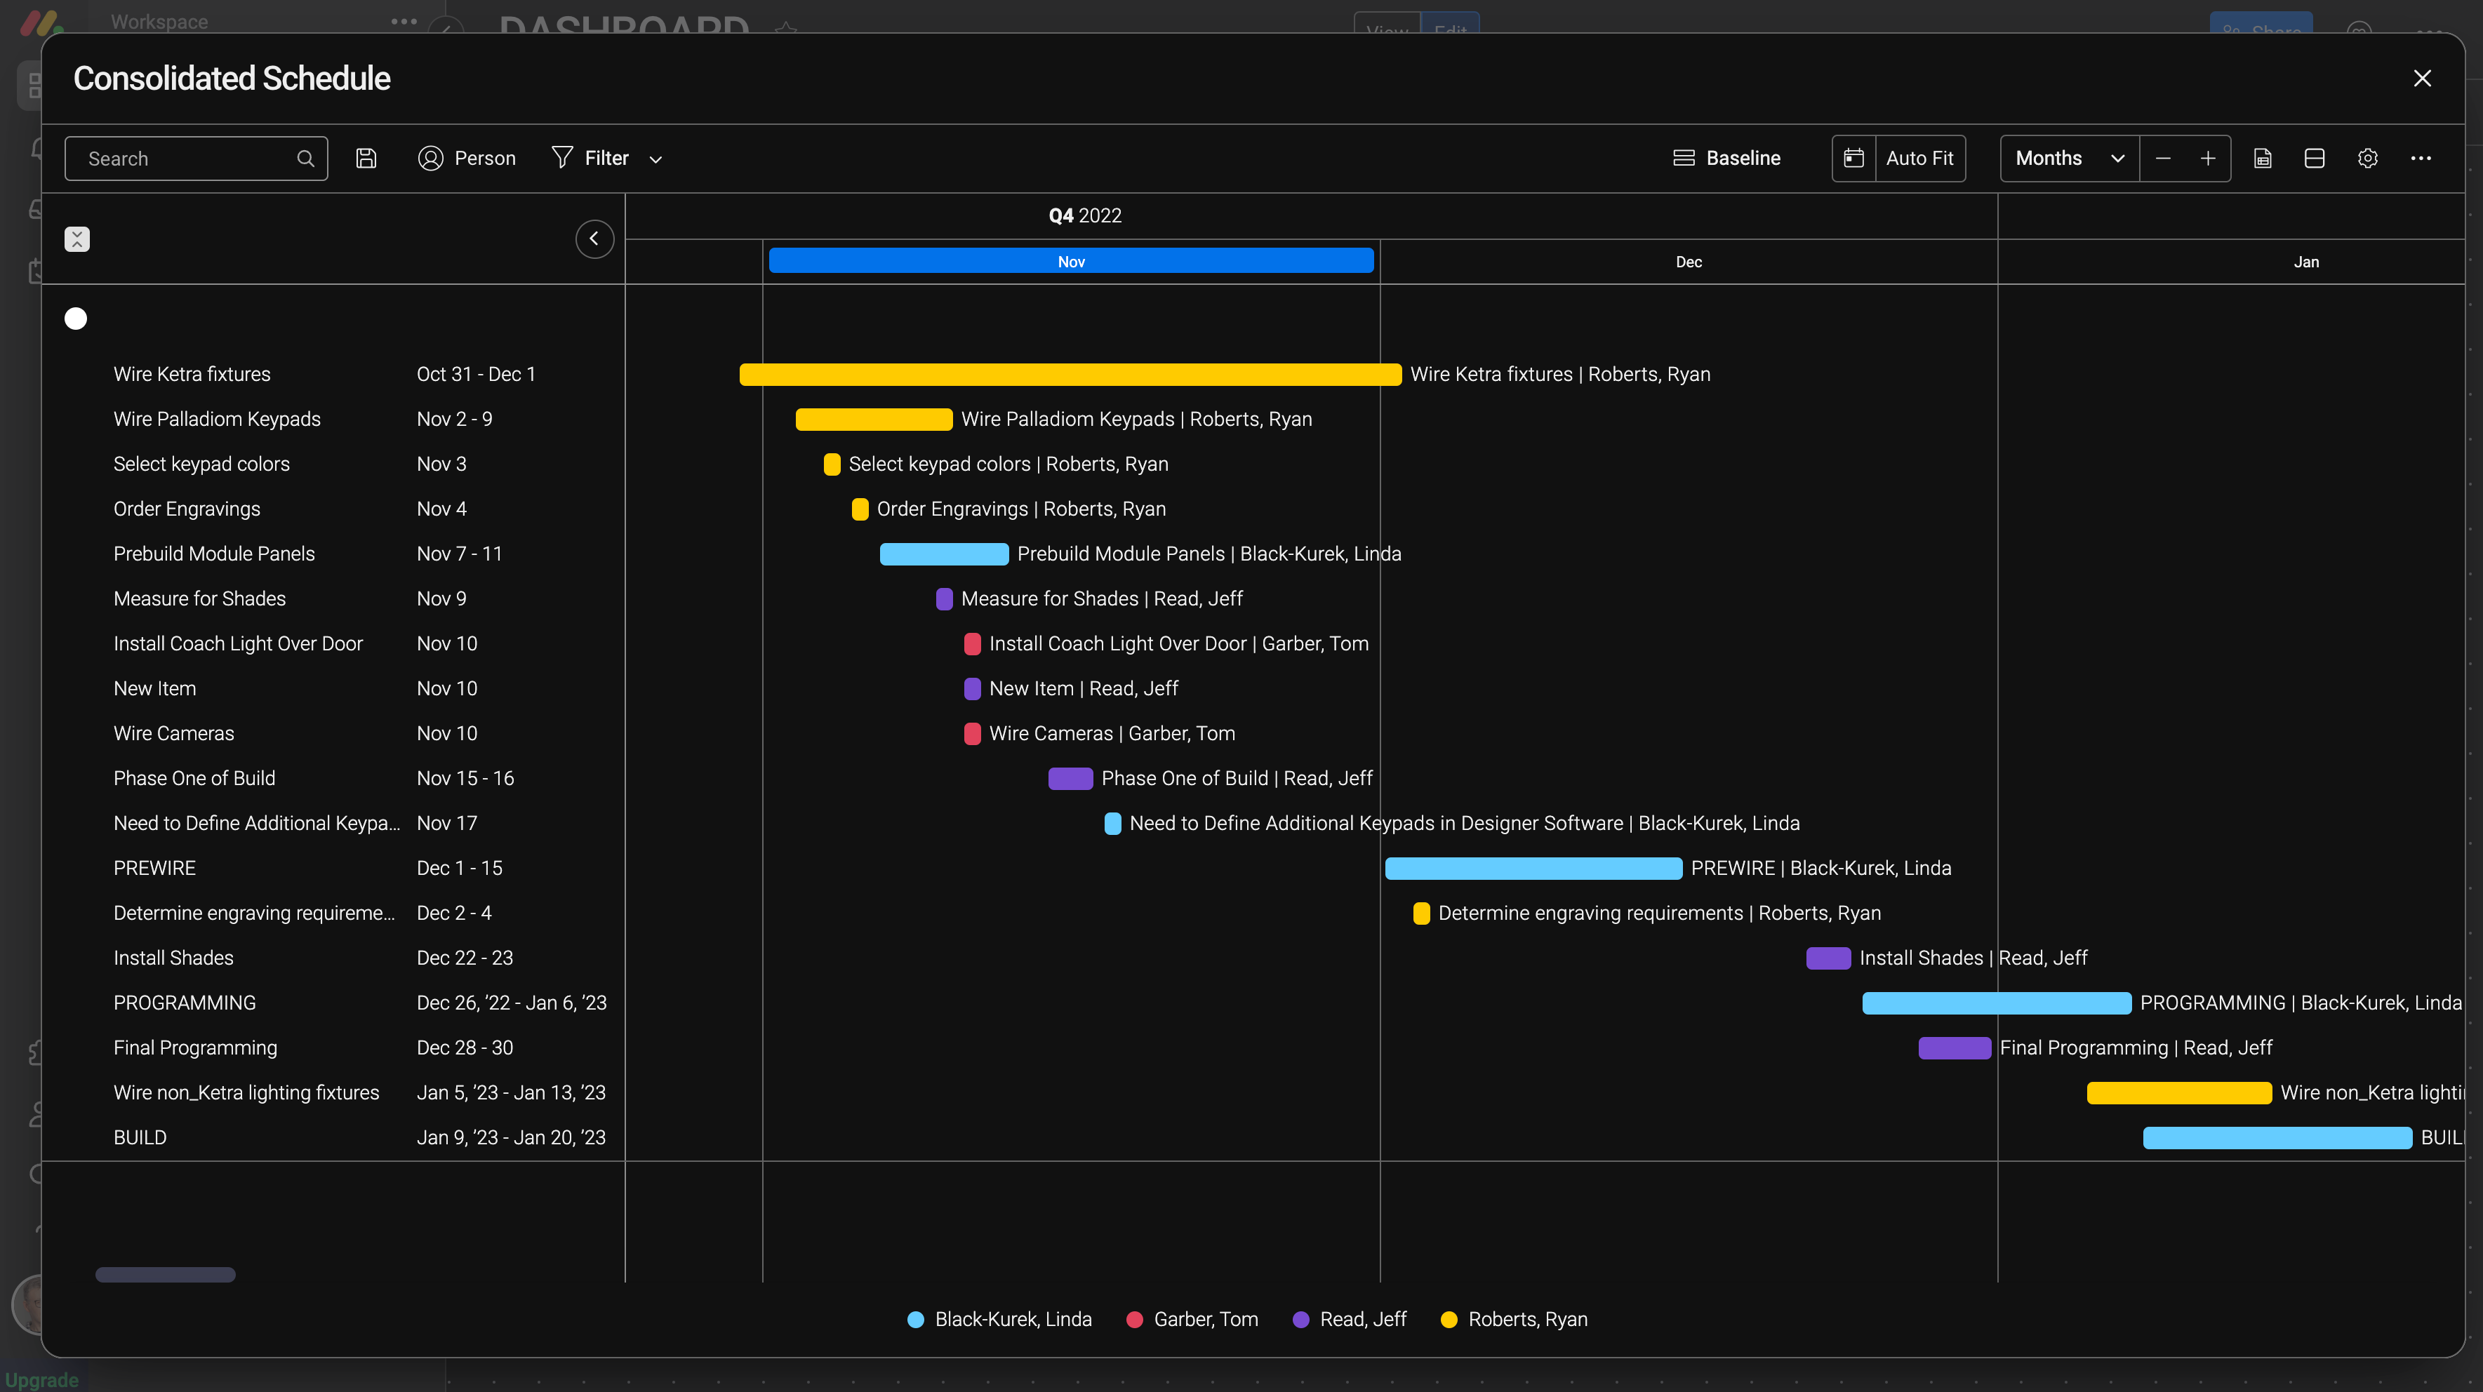Click the Order Engravings milestone marker
The width and height of the screenshot is (2483, 1392).
860,509
